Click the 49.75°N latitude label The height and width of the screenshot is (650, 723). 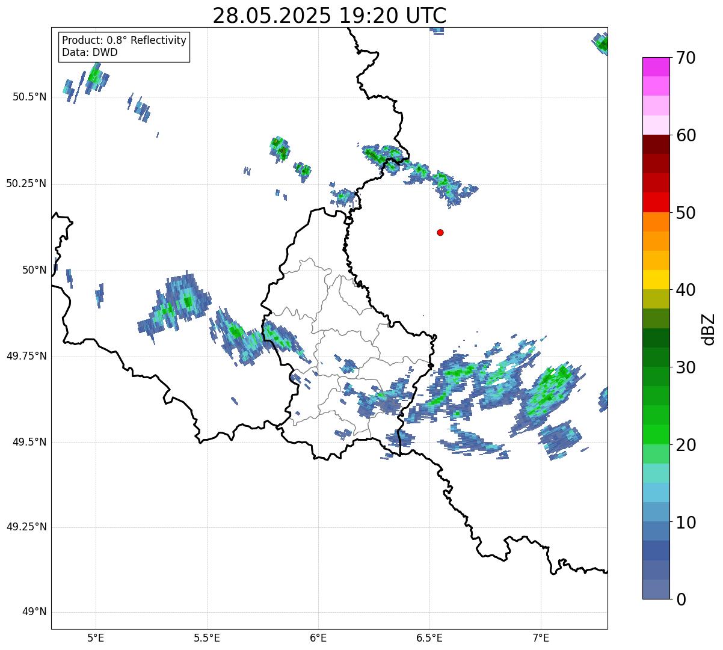(26, 356)
